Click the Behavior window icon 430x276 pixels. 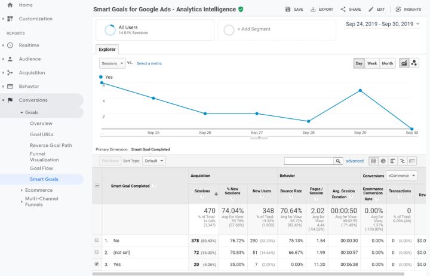pos(10,87)
